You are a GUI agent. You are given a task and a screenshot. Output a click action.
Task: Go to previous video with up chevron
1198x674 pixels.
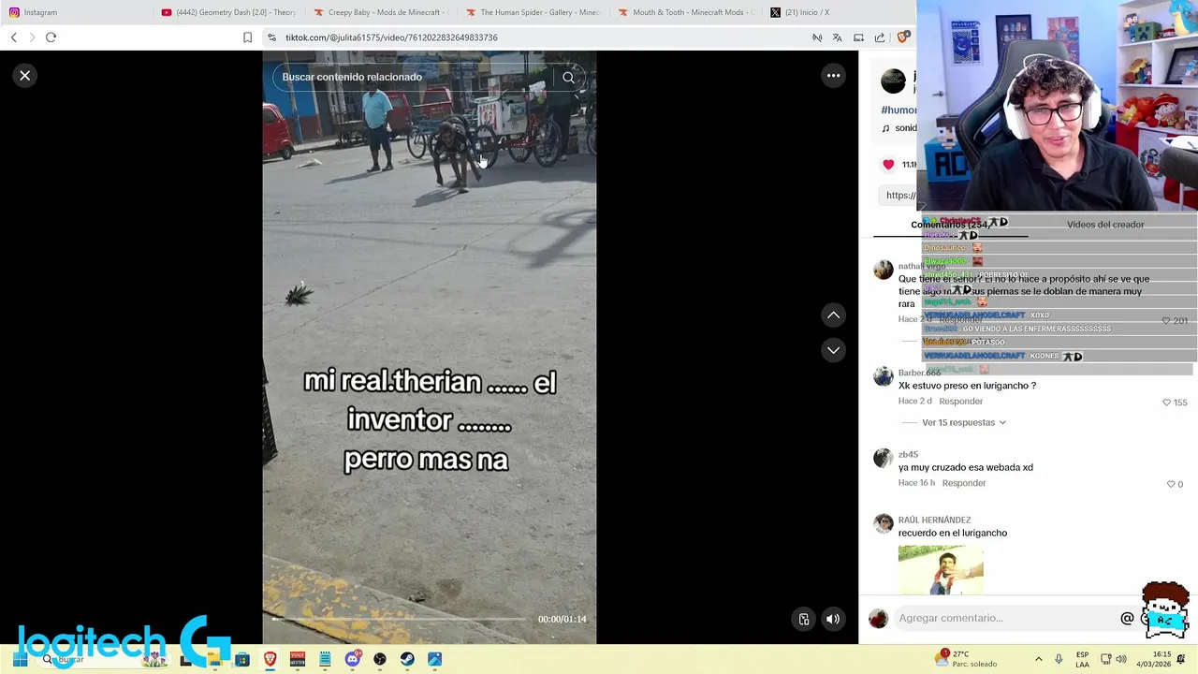point(833,315)
